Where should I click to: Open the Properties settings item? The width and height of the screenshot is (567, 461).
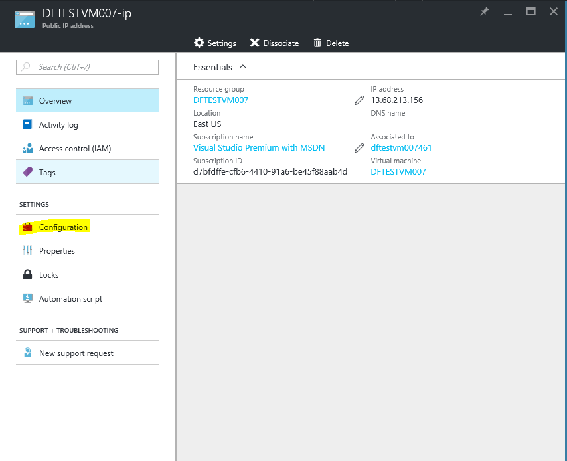(87, 251)
